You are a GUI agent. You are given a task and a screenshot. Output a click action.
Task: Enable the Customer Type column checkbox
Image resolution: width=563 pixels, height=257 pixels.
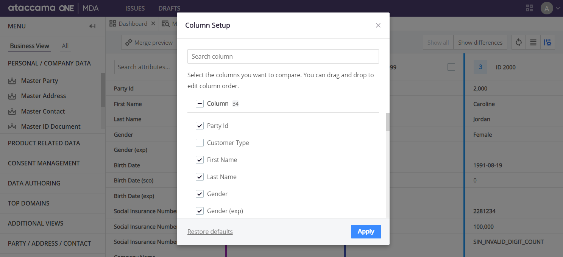pyautogui.click(x=200, y=143)
